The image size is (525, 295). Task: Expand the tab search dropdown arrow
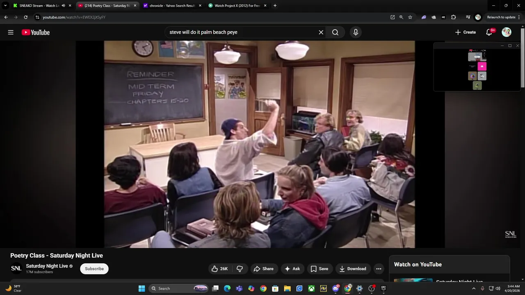pyautogui.click(x=5, y=6)
